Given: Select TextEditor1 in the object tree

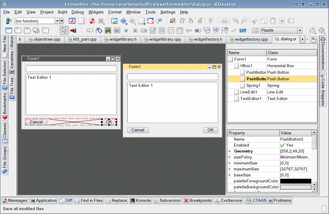Looking at the screenshot, I should pyautogui.click(x=251, y=99).
